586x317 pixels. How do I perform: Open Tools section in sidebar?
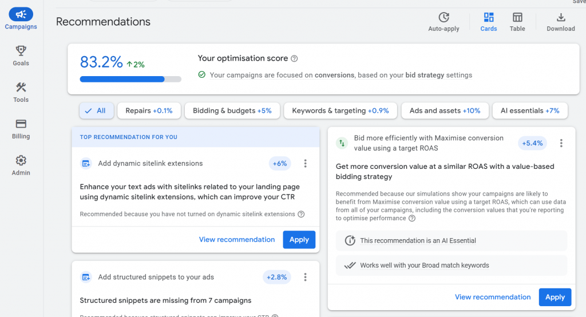21,92
